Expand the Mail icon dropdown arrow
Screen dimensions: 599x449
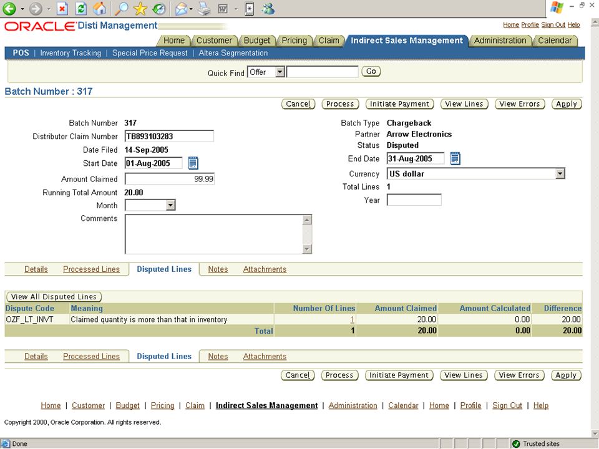[191, 8]
